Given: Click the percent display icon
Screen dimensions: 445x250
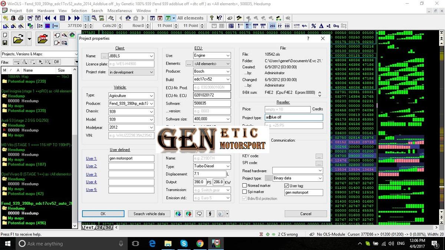Looking at the screenshot, I should [314, 26].
